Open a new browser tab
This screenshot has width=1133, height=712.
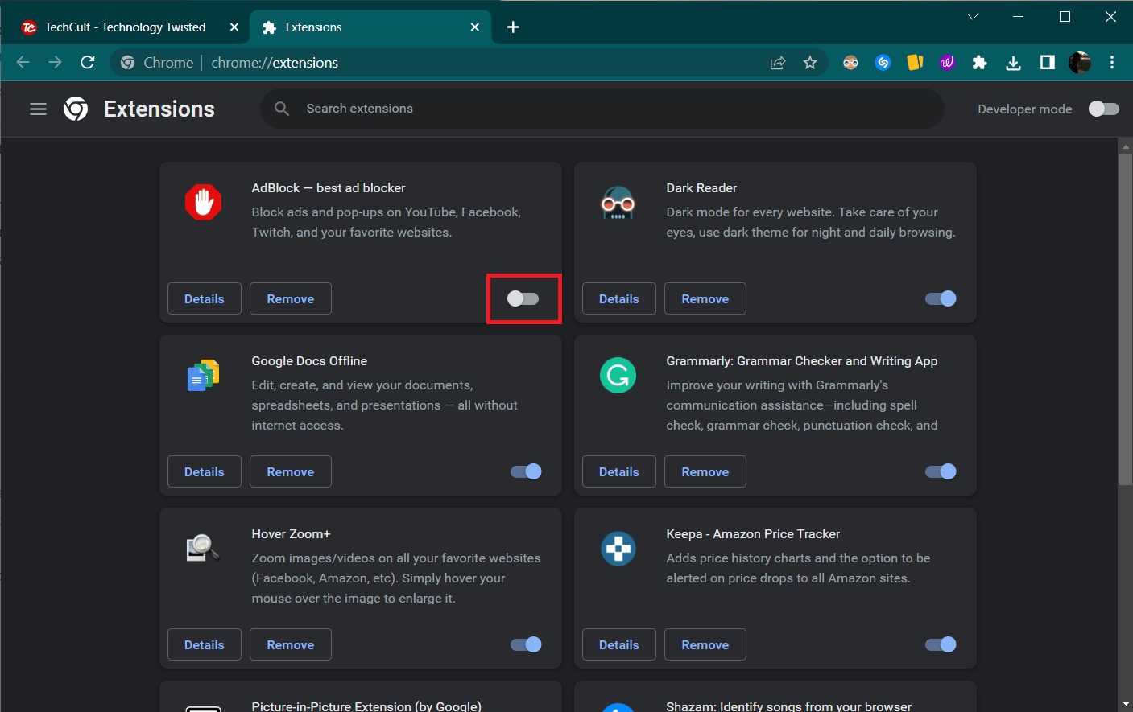point(513,26)
